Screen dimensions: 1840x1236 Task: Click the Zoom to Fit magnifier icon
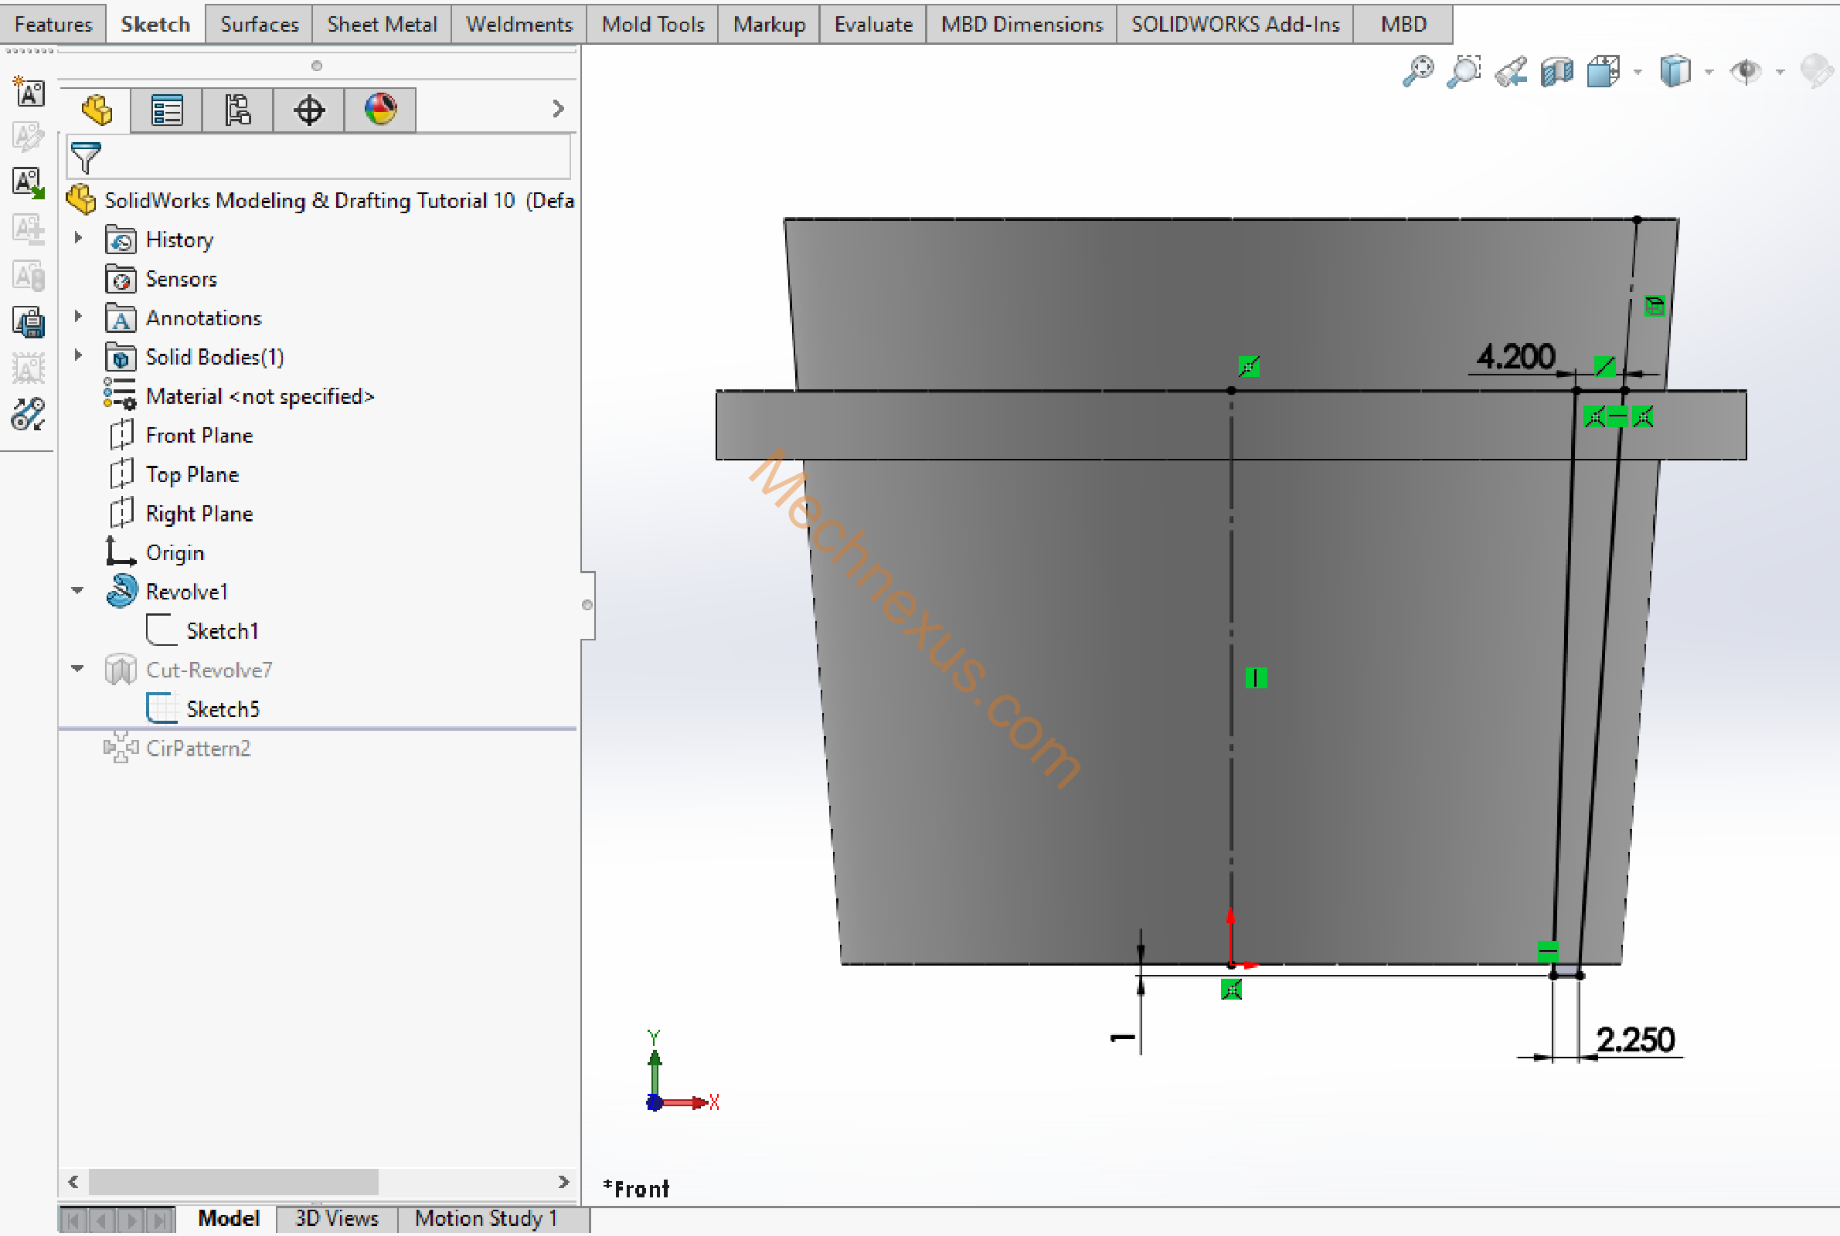coord(1417,72)
